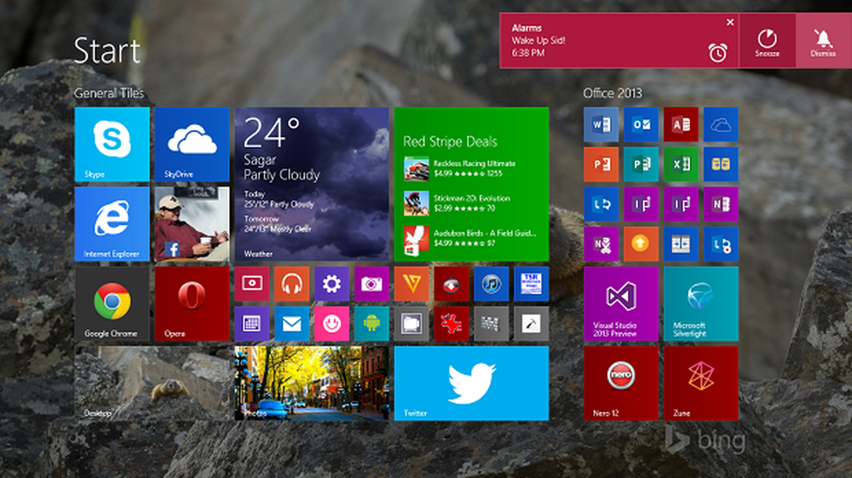Select the General Tiles group heading
The image size is (852, 478).
[x=109, y=94]
